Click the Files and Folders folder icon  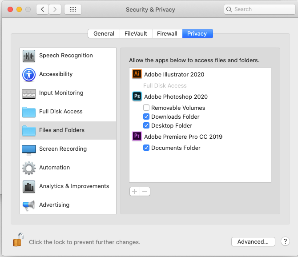click(x=29, y=131)
